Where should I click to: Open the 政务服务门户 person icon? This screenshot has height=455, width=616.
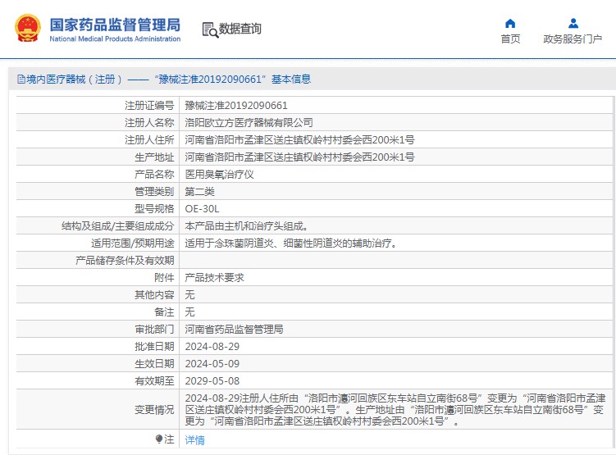point(573,24)
